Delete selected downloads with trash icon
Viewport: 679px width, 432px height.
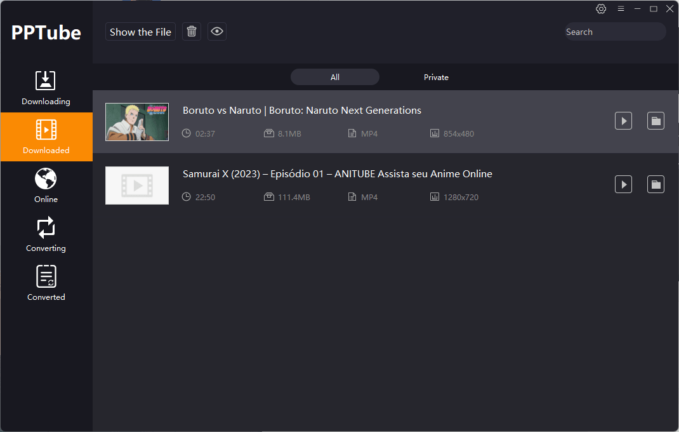point(191,31)
